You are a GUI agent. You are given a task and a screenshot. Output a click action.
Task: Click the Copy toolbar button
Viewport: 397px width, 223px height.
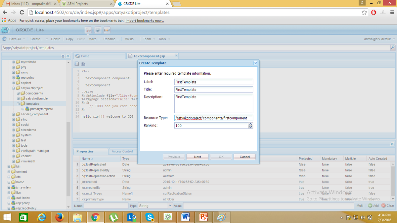[69, 39]
